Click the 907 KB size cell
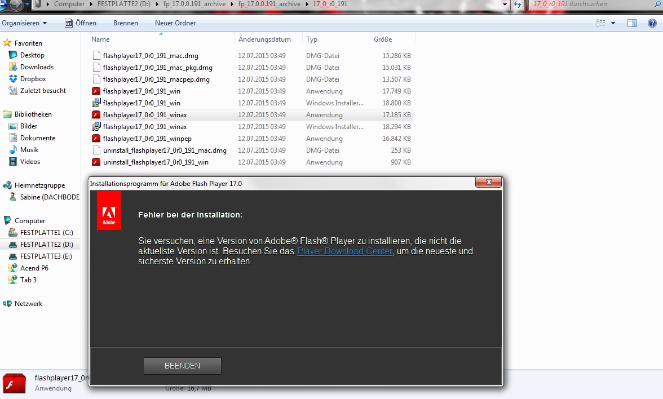Image resolution: width=663 pixels, height=399 pixels. pos(400,162)
